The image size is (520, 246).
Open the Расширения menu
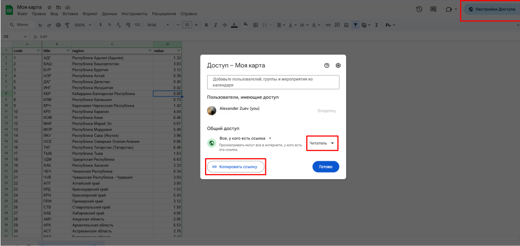tap(164, 14)
